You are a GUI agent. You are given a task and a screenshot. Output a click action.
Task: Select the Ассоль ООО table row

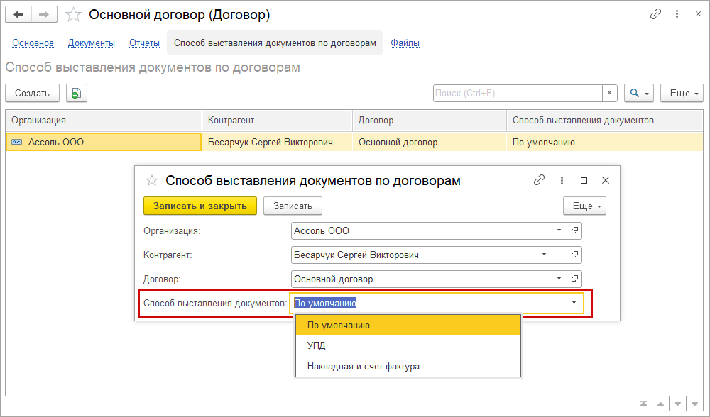tap(103, 142)
